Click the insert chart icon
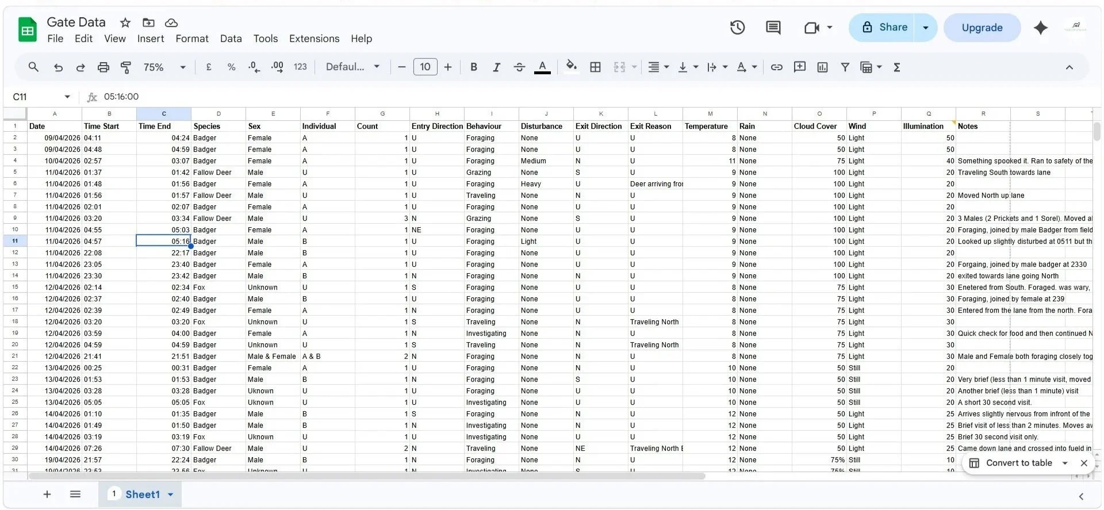 pyautogui.click(x=822, y=67)
